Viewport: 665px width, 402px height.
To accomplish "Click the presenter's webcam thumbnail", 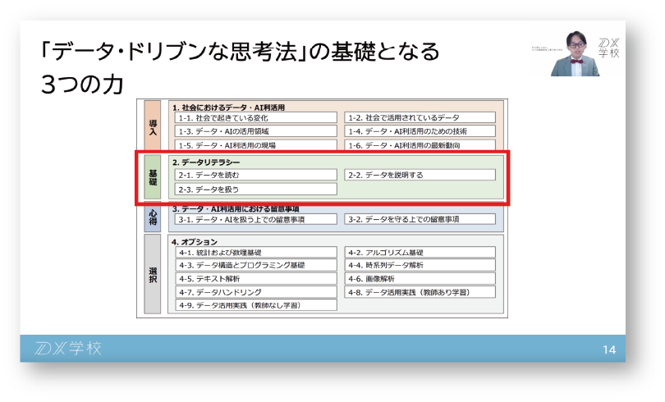I will [574, 54].
